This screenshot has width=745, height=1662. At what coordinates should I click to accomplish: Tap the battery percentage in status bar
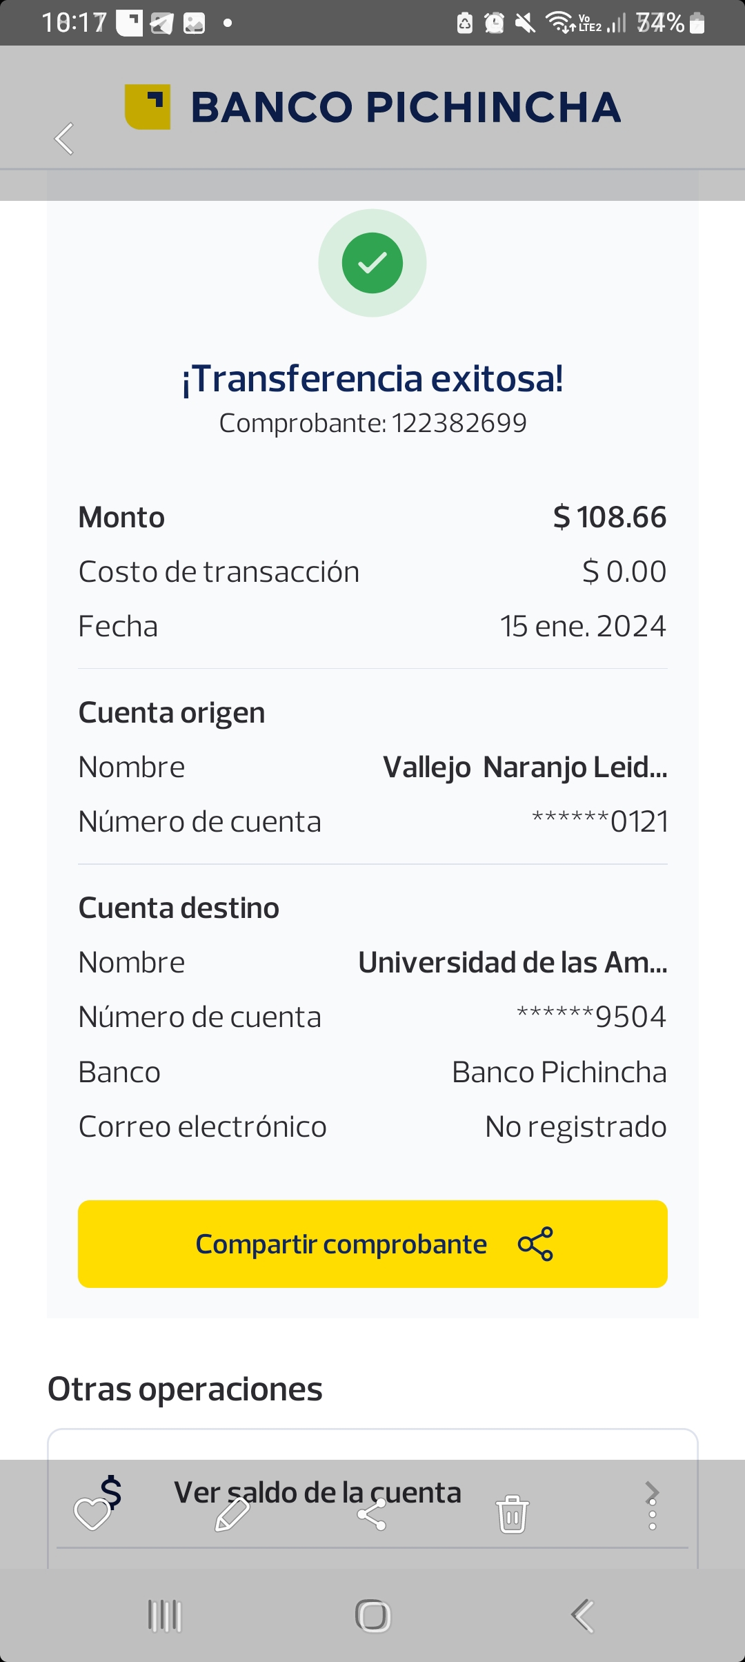click(x=660, y=23)
